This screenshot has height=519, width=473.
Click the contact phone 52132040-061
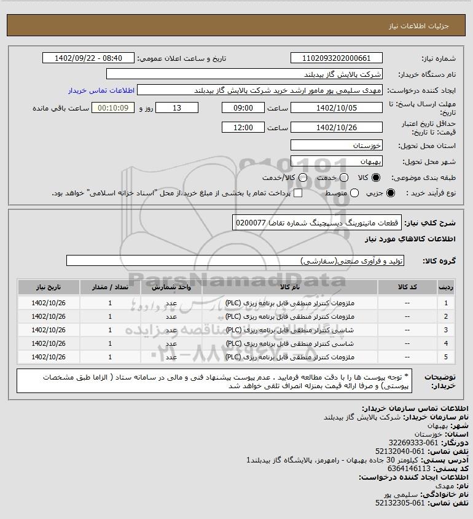click(x=400, y=451)
